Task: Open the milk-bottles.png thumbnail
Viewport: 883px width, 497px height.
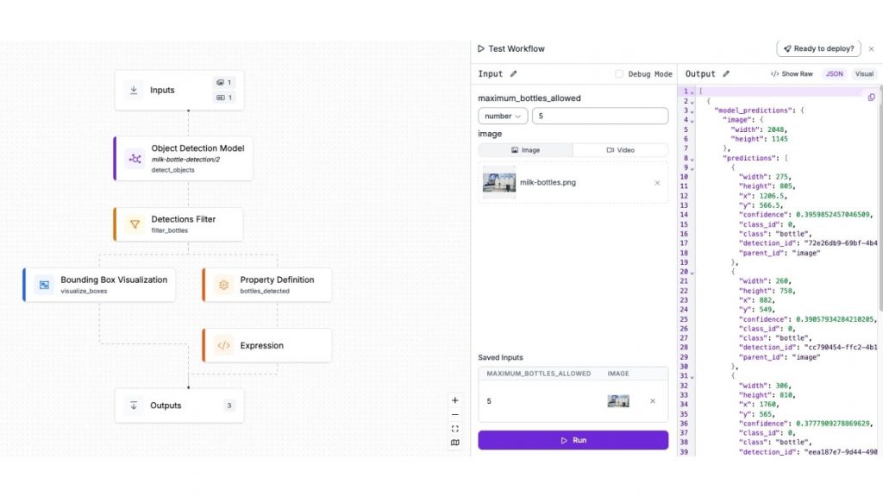Action: point(498,182)
